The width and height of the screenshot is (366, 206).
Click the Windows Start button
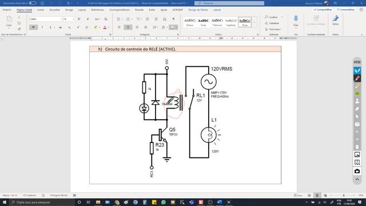click(x=5, y=202)
